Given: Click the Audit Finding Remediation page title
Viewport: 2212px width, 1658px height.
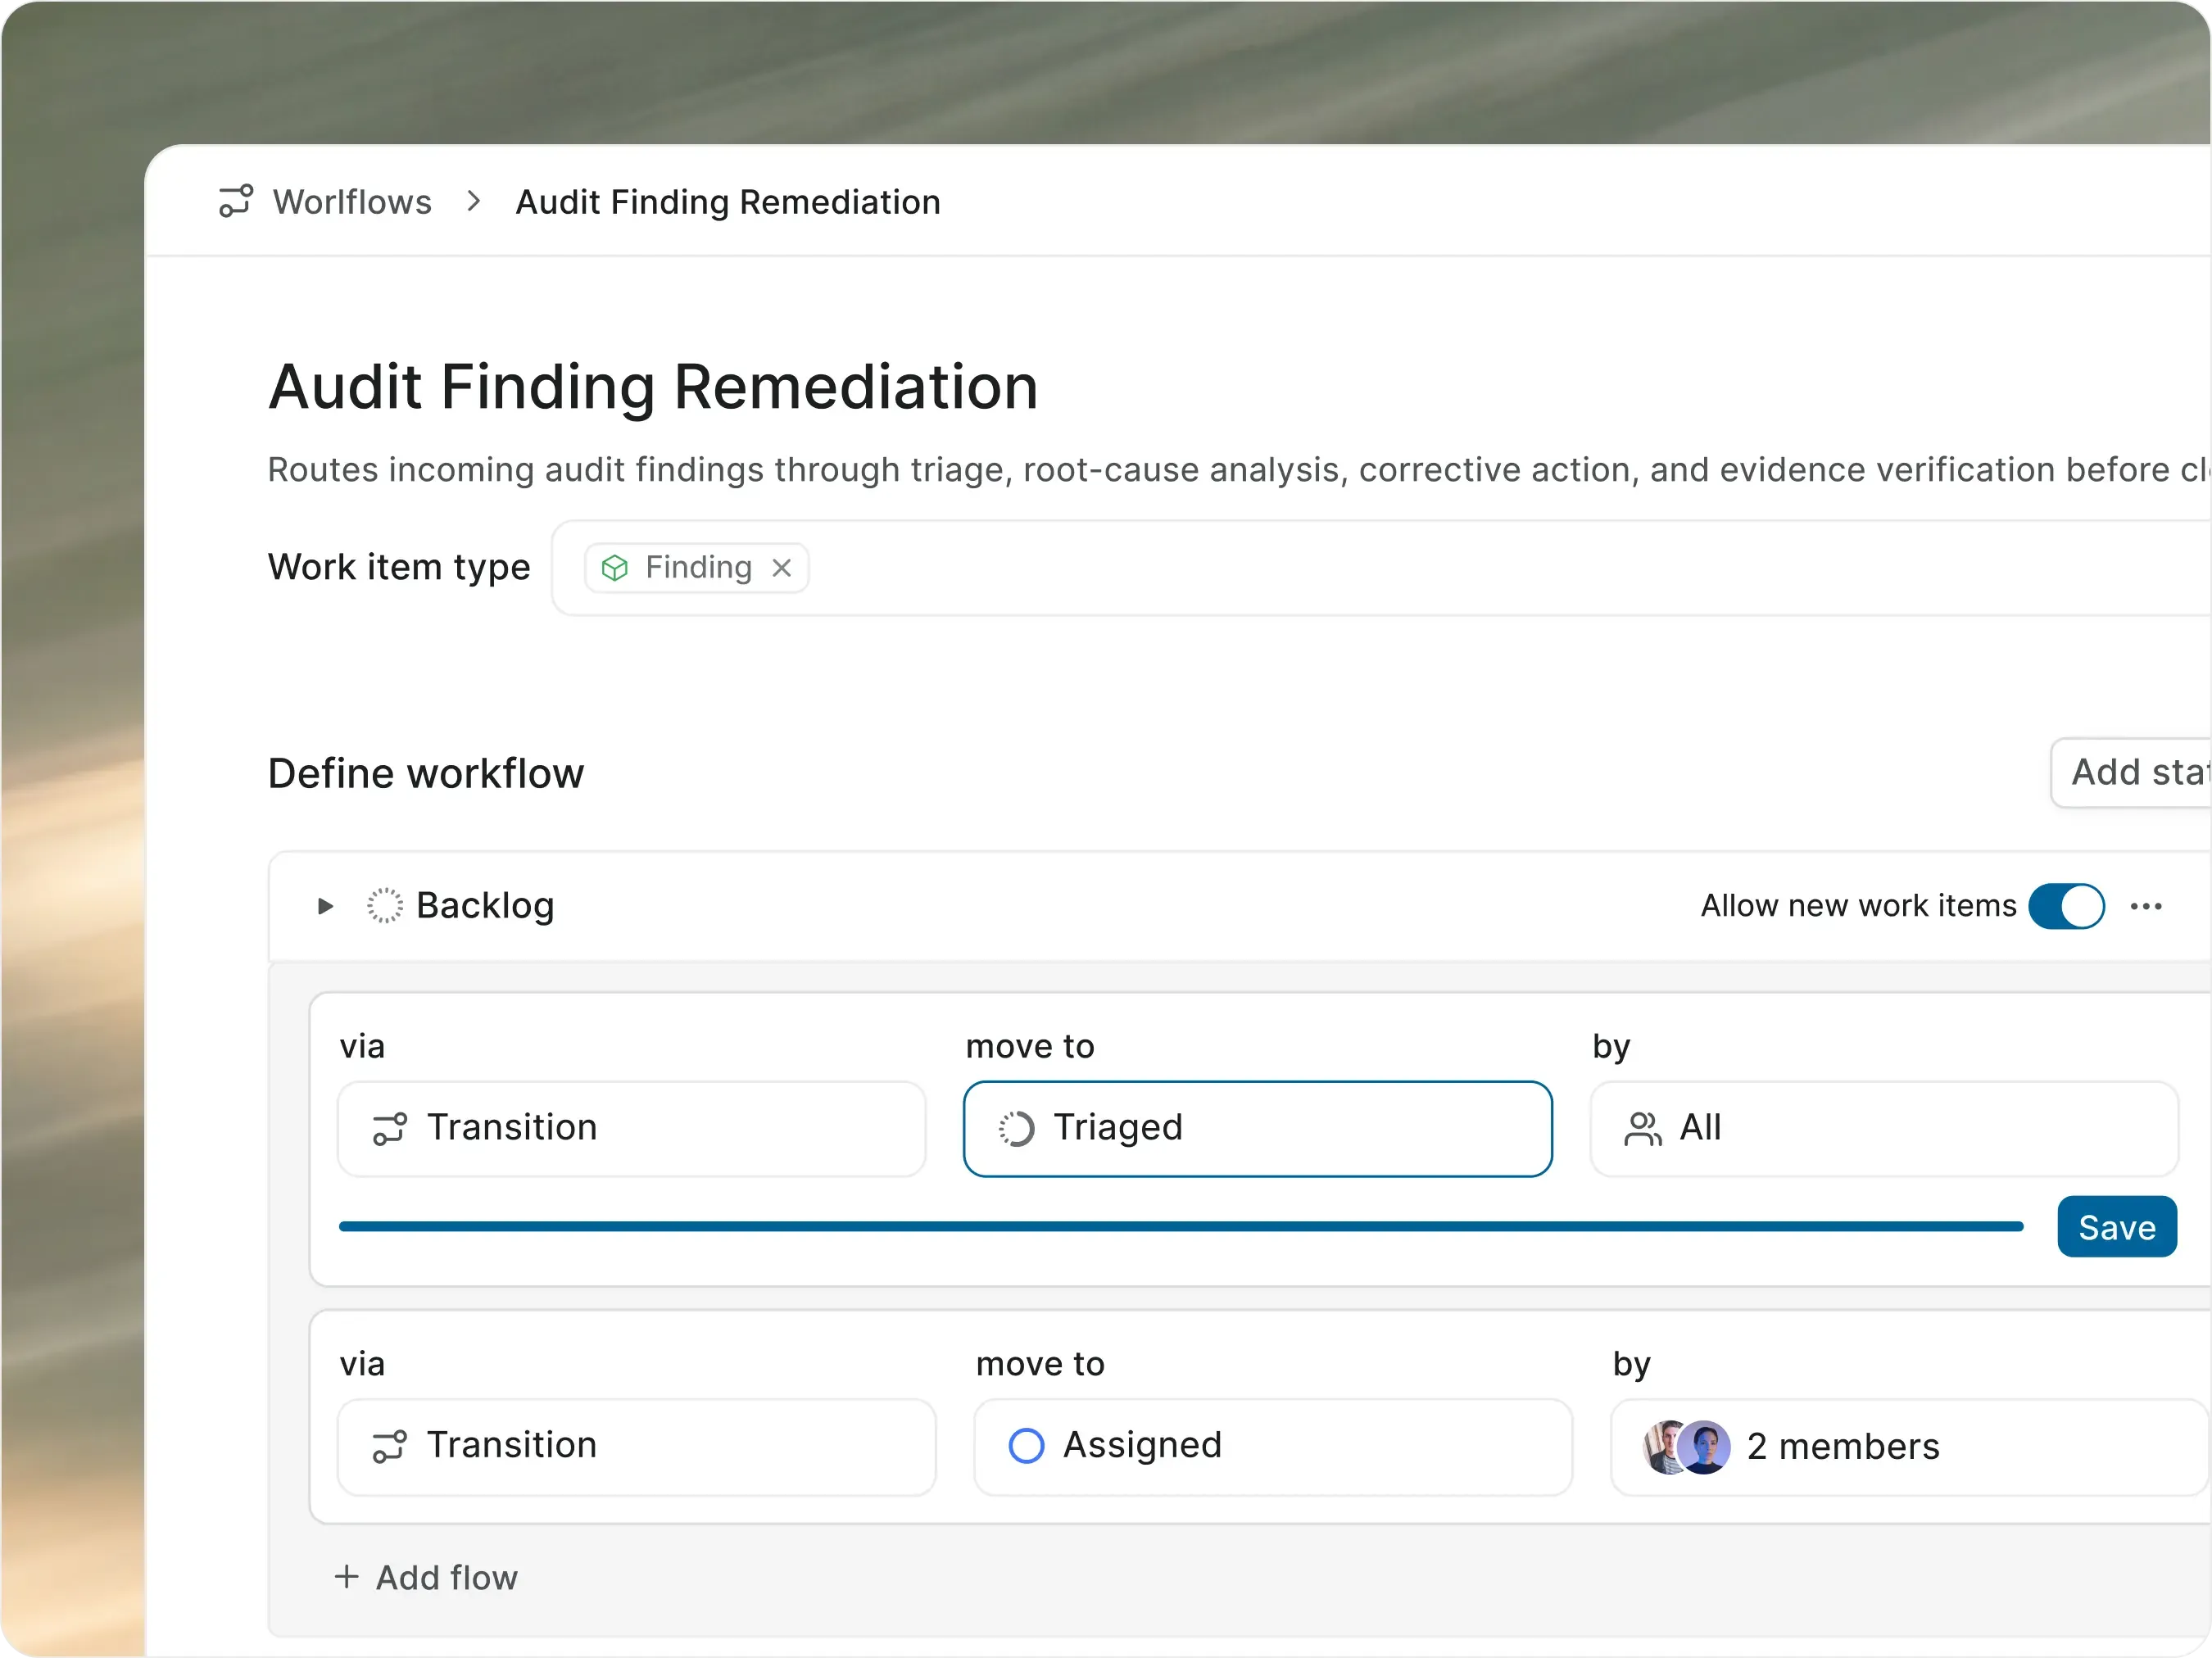Looking at the screenshot, I should pos(653,387).
